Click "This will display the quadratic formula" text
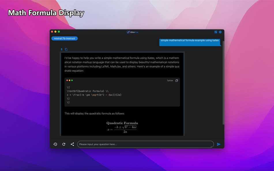Viewport: 274px width, 171px height. [95, 113]
